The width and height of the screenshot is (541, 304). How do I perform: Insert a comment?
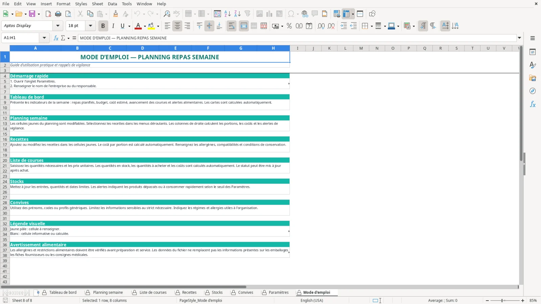[315, 14]
